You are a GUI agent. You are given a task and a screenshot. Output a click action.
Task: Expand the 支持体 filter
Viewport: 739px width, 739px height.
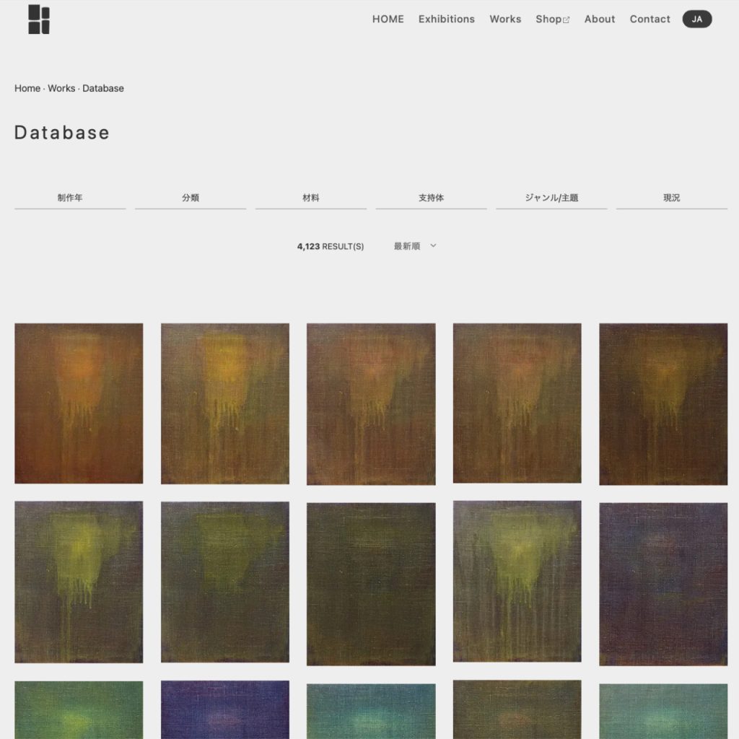coord(432,198)
